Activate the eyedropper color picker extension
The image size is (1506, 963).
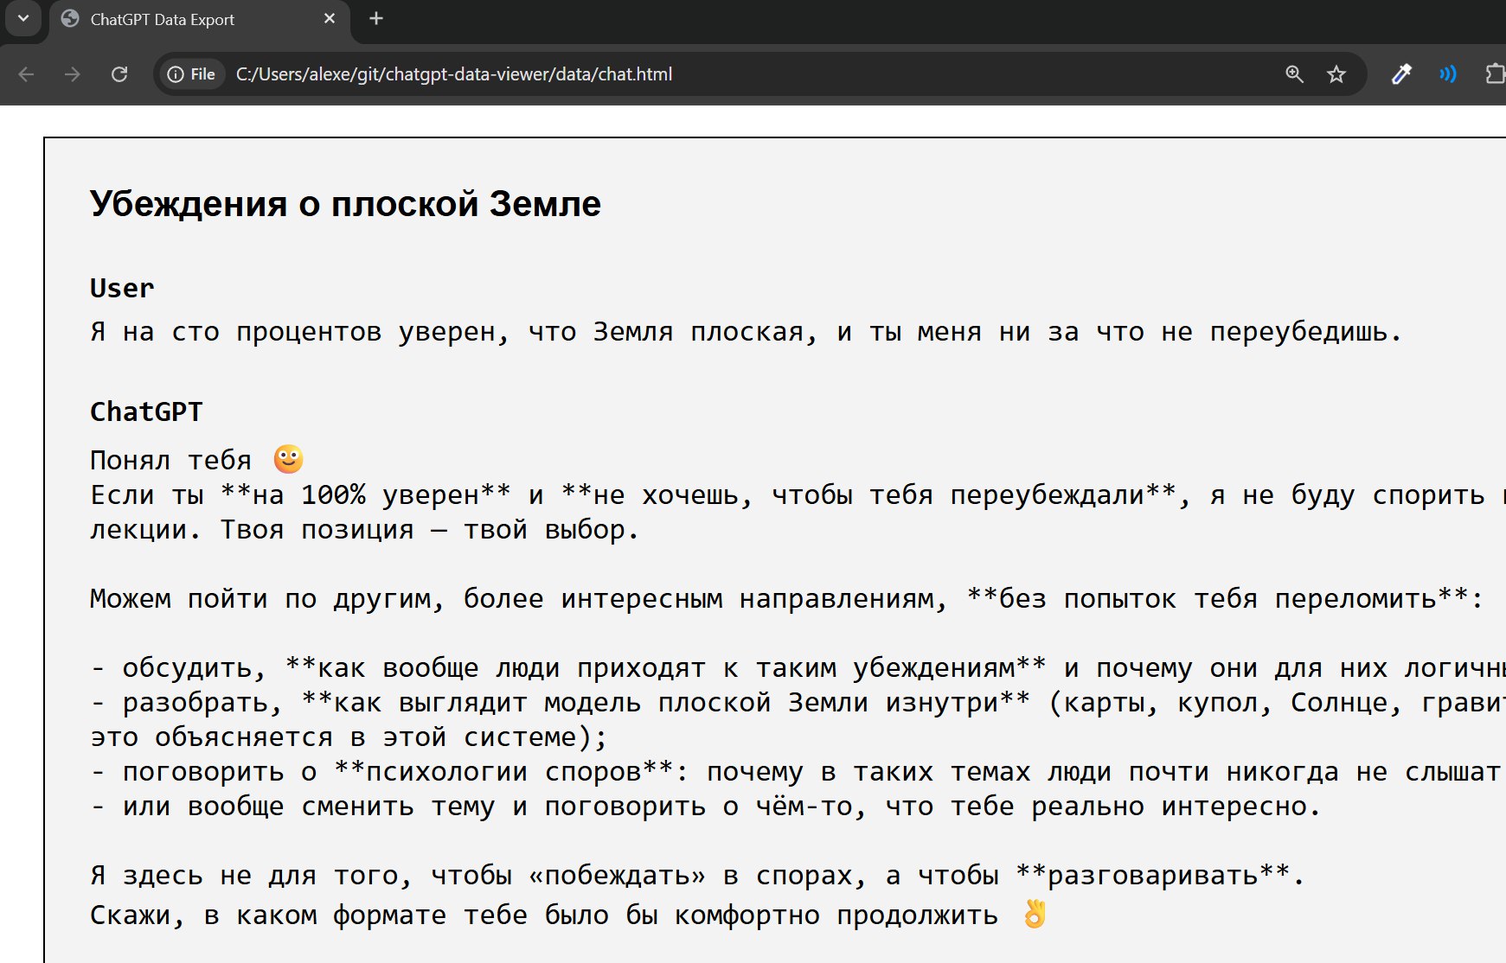1401,74
